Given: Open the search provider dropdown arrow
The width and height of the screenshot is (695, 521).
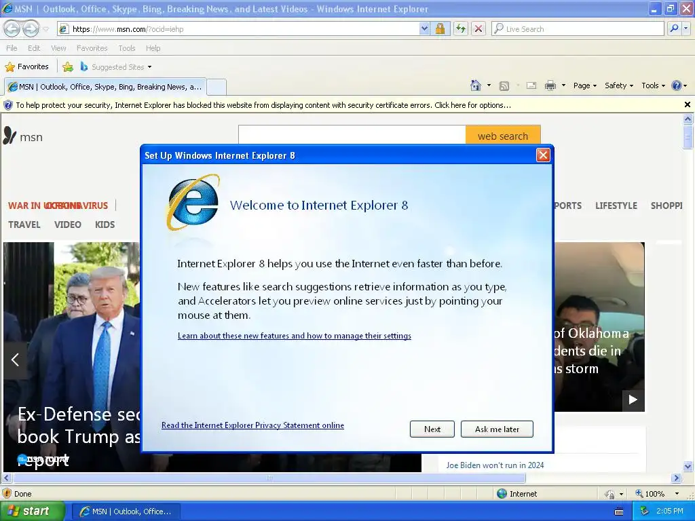Looking at the screenshot, I should point(685,29).
